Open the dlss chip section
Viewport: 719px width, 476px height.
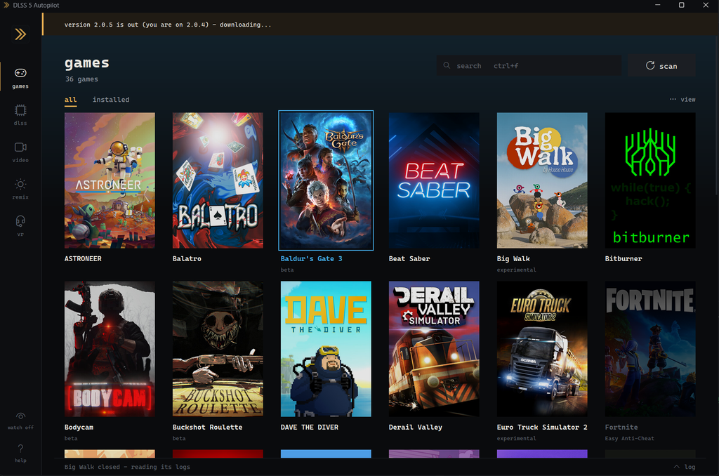pos(20,114)
